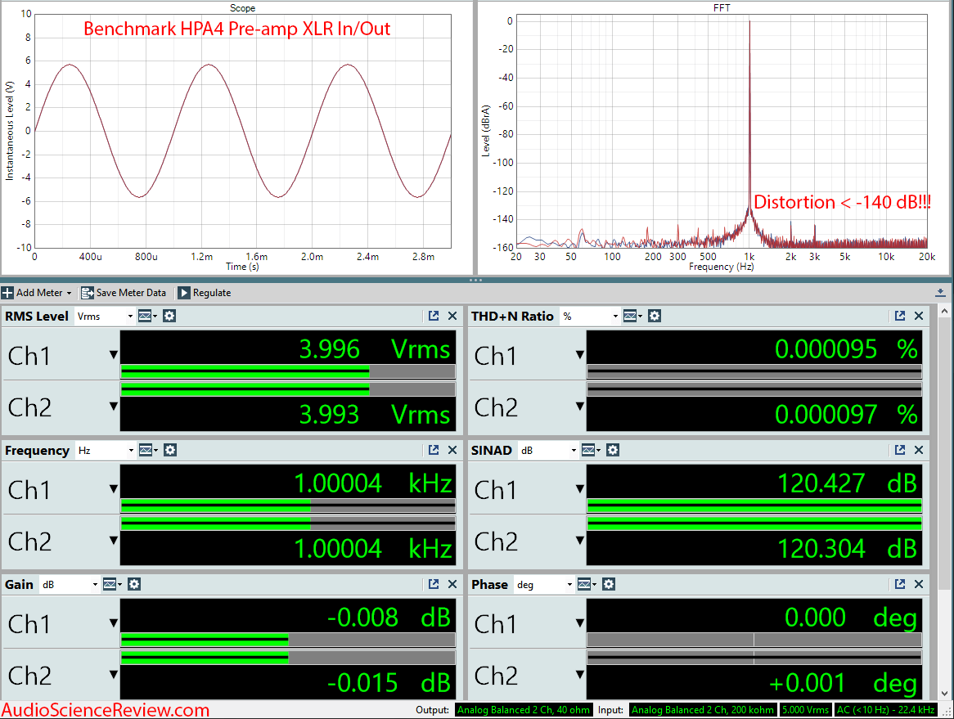
Task: Close the Gain meter
Action: click(x=452, y=584)
